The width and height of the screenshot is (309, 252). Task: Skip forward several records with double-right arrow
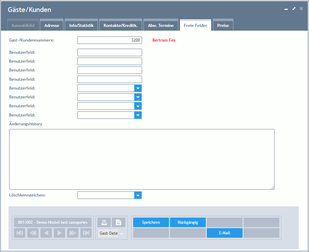pyautogui.click(x=73, y=233)
